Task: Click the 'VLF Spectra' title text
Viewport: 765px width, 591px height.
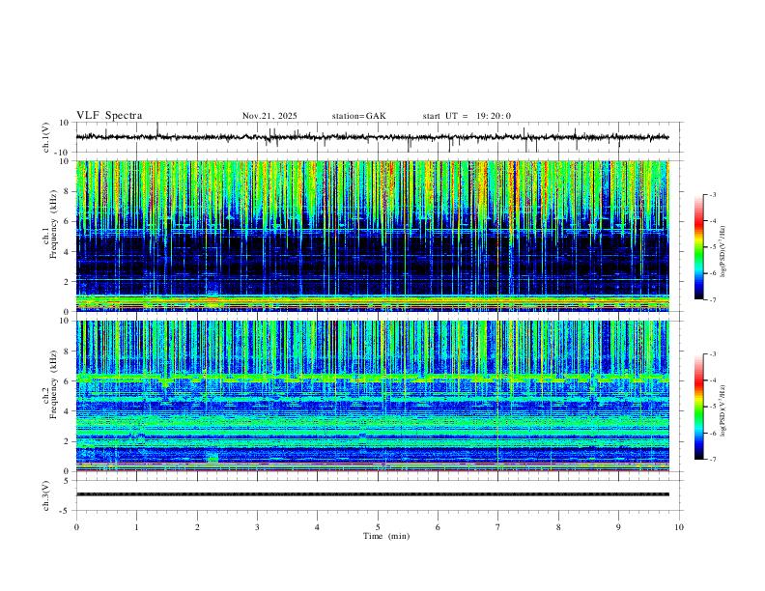Action: 109,116
